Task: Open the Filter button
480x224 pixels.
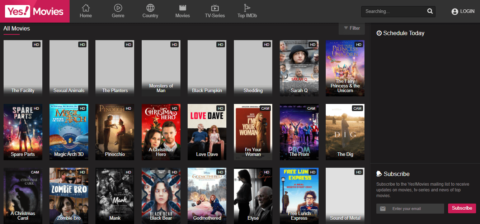Action: point(352,28)
